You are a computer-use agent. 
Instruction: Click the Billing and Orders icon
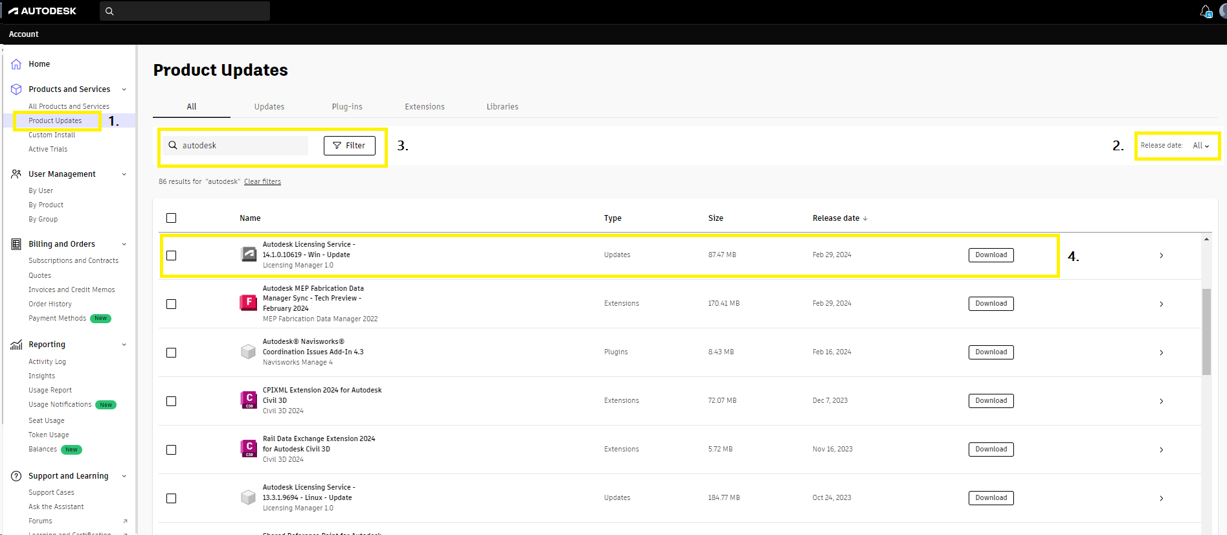pyautogui.click(x=16, y=244)
